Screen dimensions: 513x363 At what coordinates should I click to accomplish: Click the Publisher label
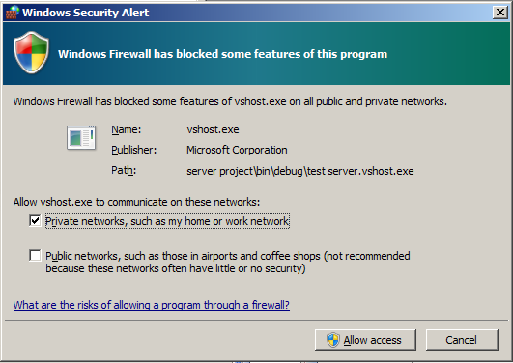pyautogui.click(x=134, y=150)
